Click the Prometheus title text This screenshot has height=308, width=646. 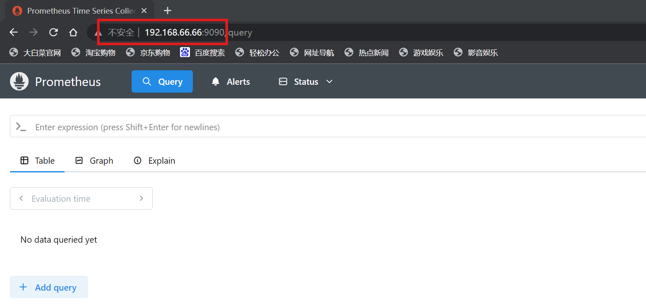[x=68, y=82]
